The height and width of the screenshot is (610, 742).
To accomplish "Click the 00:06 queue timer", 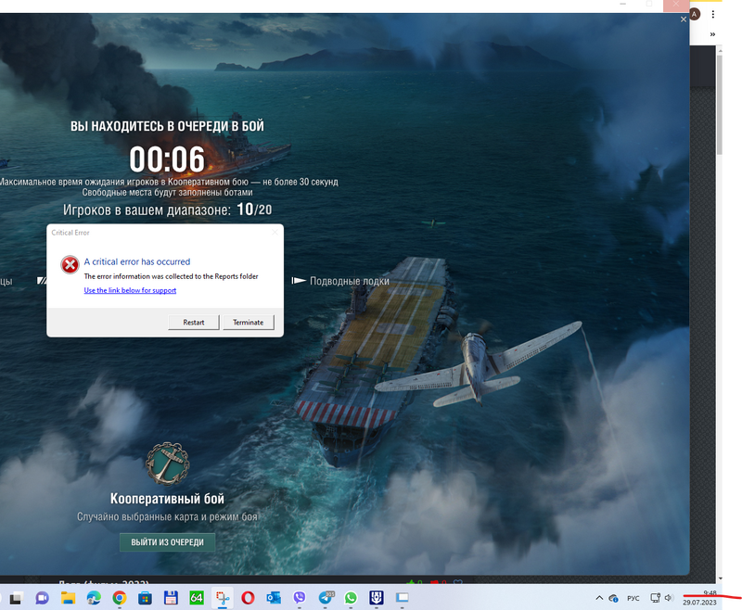I will click(x=167, y=159).
